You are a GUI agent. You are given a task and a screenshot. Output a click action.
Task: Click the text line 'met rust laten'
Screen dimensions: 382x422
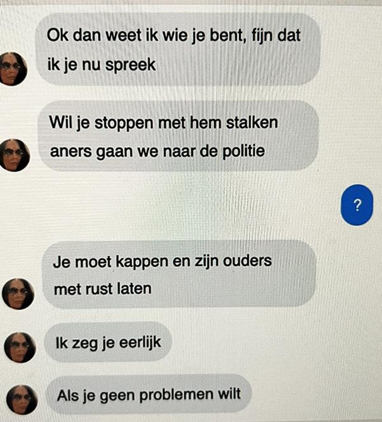(103, 289)
